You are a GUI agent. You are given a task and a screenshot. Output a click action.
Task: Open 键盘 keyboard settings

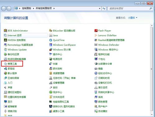tap(99, 69)
